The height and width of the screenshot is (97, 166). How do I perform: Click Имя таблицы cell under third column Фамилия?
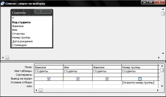click(x=107, y=71)
